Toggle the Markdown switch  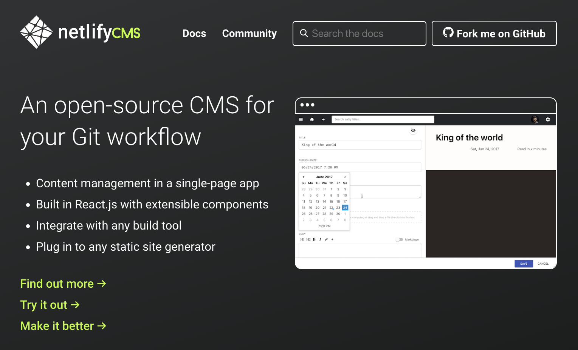coord(400,239)
